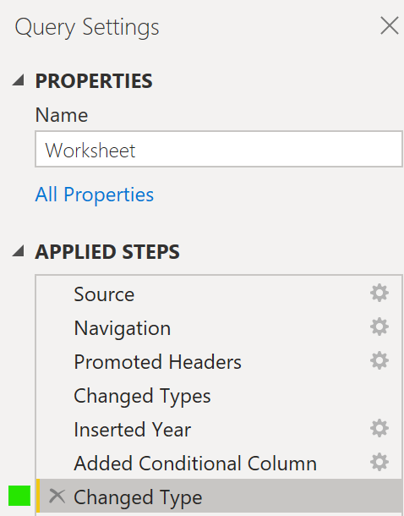Viewport: 404px width, 516px height.
Task: Open gear icon beside Promoted Headers
Action: pyautogui.click(x=379, y=360)
